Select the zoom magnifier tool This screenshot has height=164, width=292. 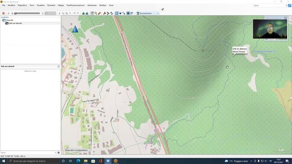pos(95,13)
